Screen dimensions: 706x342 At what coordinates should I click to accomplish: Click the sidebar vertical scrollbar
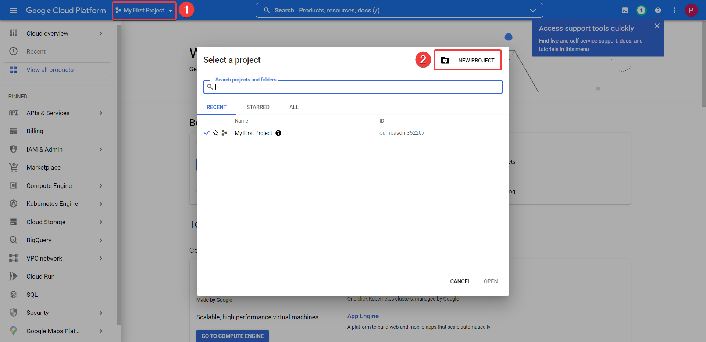118,175
